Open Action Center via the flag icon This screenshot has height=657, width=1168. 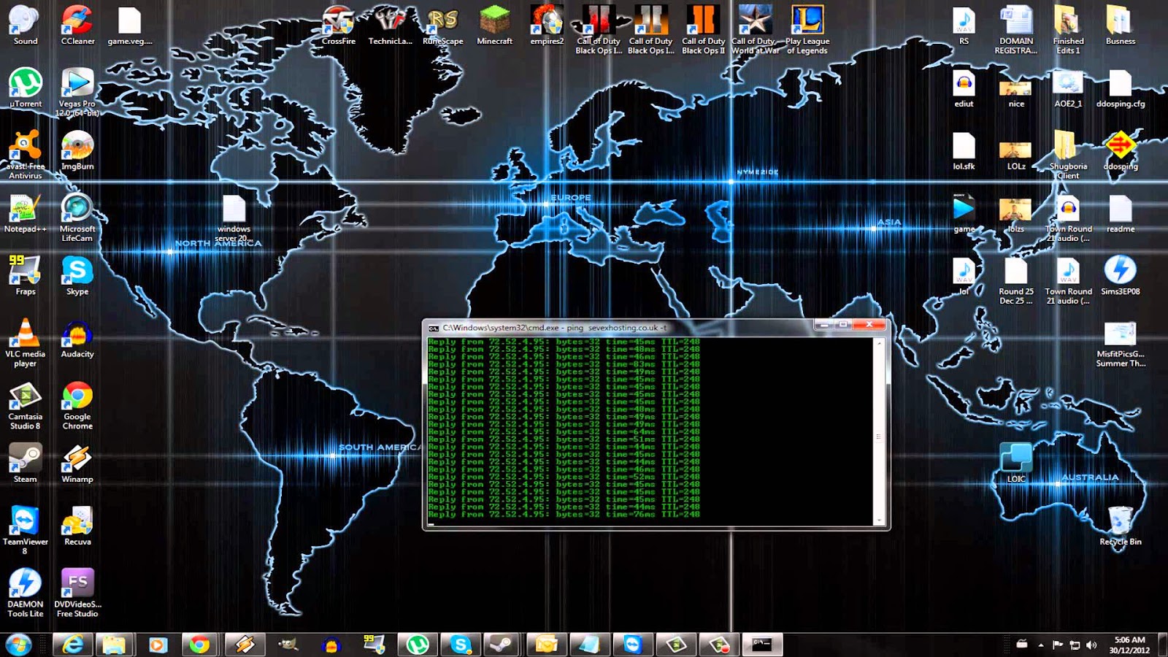(1056, 643)
